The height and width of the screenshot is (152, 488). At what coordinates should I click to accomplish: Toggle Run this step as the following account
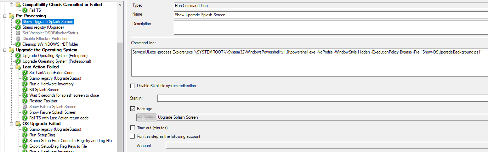pos(133,136)
